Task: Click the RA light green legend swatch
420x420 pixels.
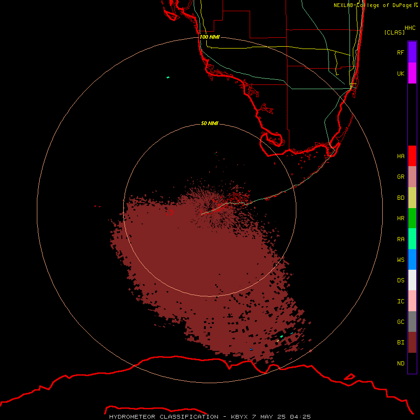Action: (x=412, y=239)
